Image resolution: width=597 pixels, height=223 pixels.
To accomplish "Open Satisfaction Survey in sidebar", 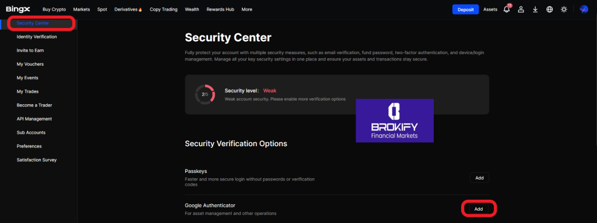I will point(37,160).
